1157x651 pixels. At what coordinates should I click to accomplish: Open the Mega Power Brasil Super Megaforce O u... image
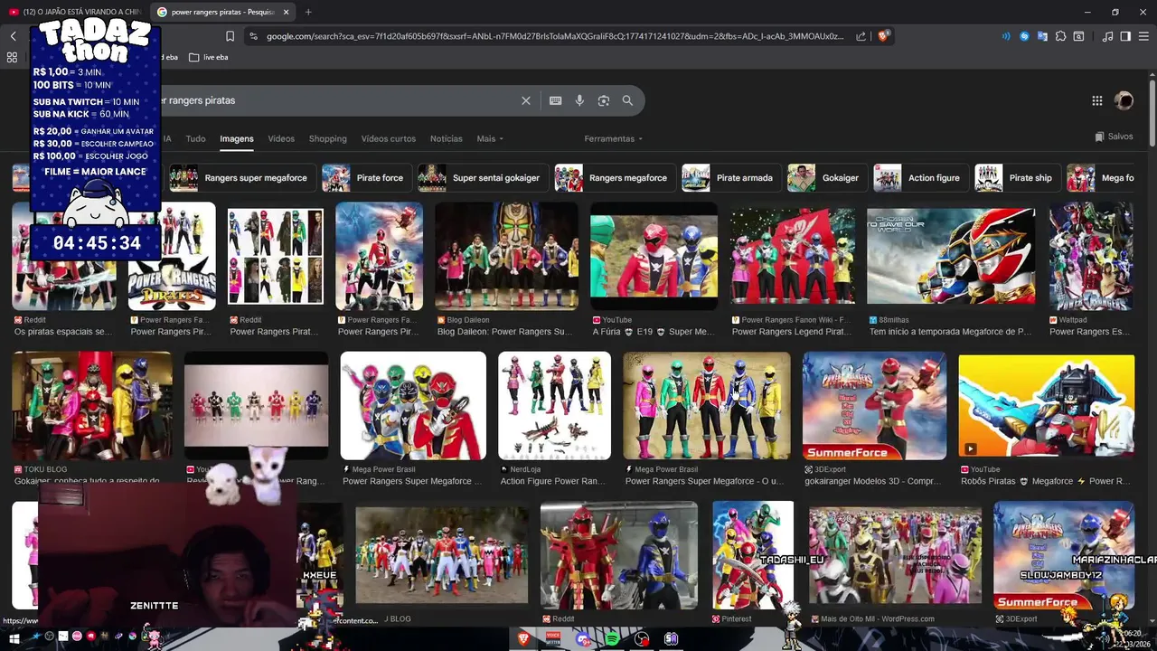click(706, 406)
